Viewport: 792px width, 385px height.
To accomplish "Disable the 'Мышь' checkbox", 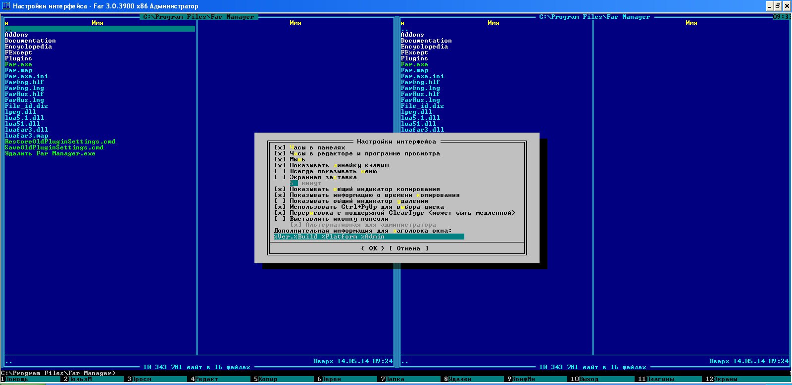I will click(x=280, y=159).
